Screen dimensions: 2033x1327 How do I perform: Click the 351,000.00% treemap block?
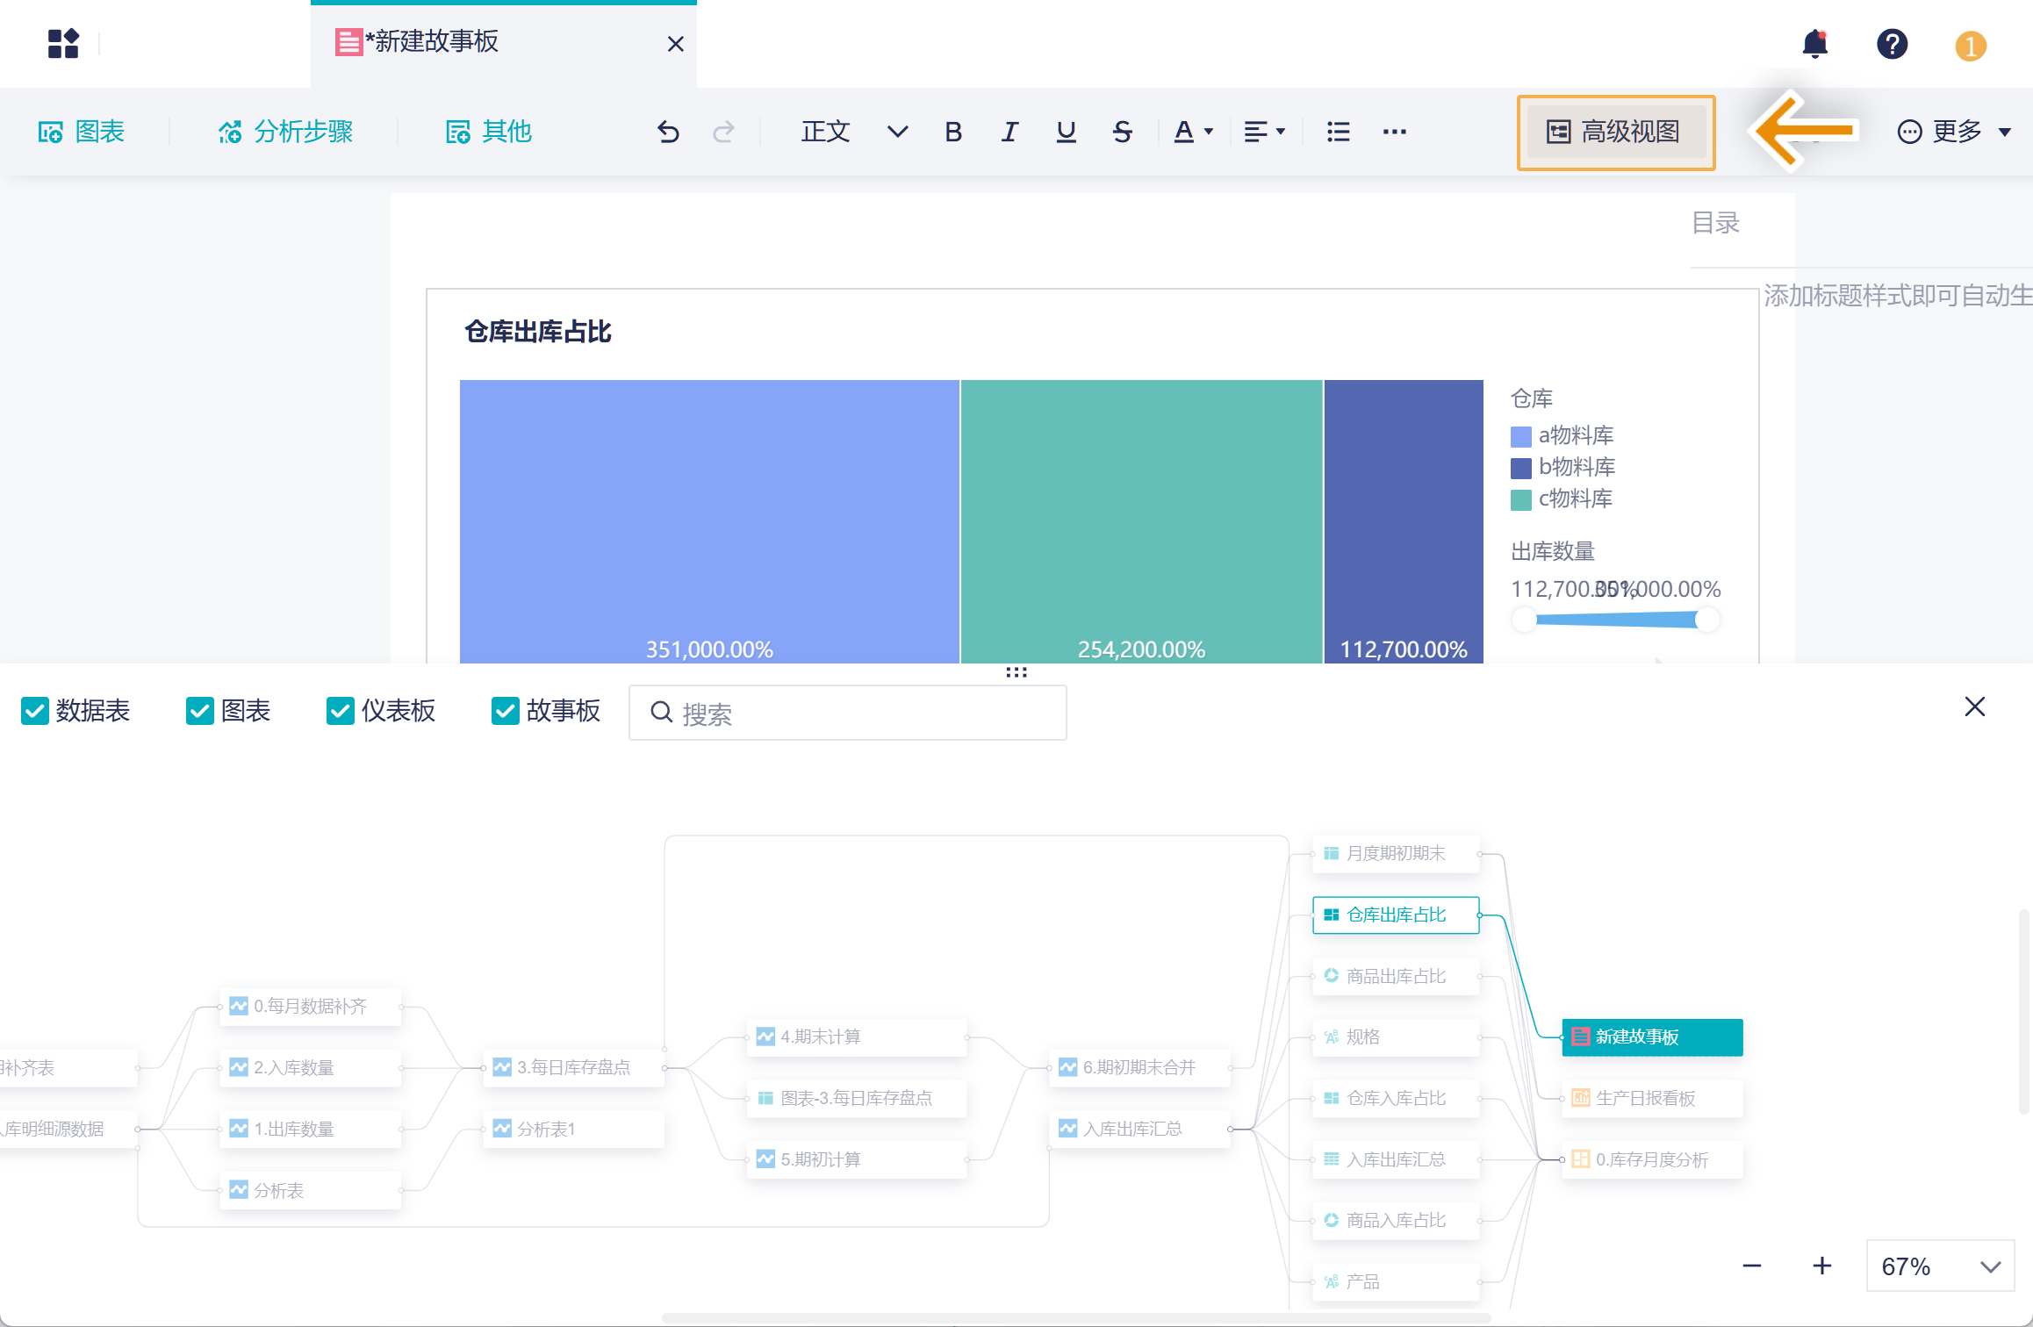pyautogui.click(x=709, y=521)
